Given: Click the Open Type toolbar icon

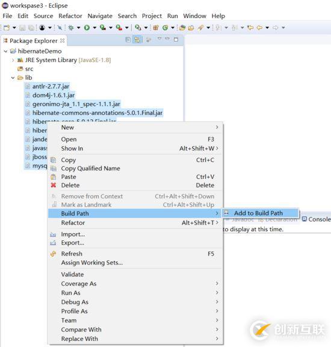Looking at the screenshot, I should click(182, 28).
